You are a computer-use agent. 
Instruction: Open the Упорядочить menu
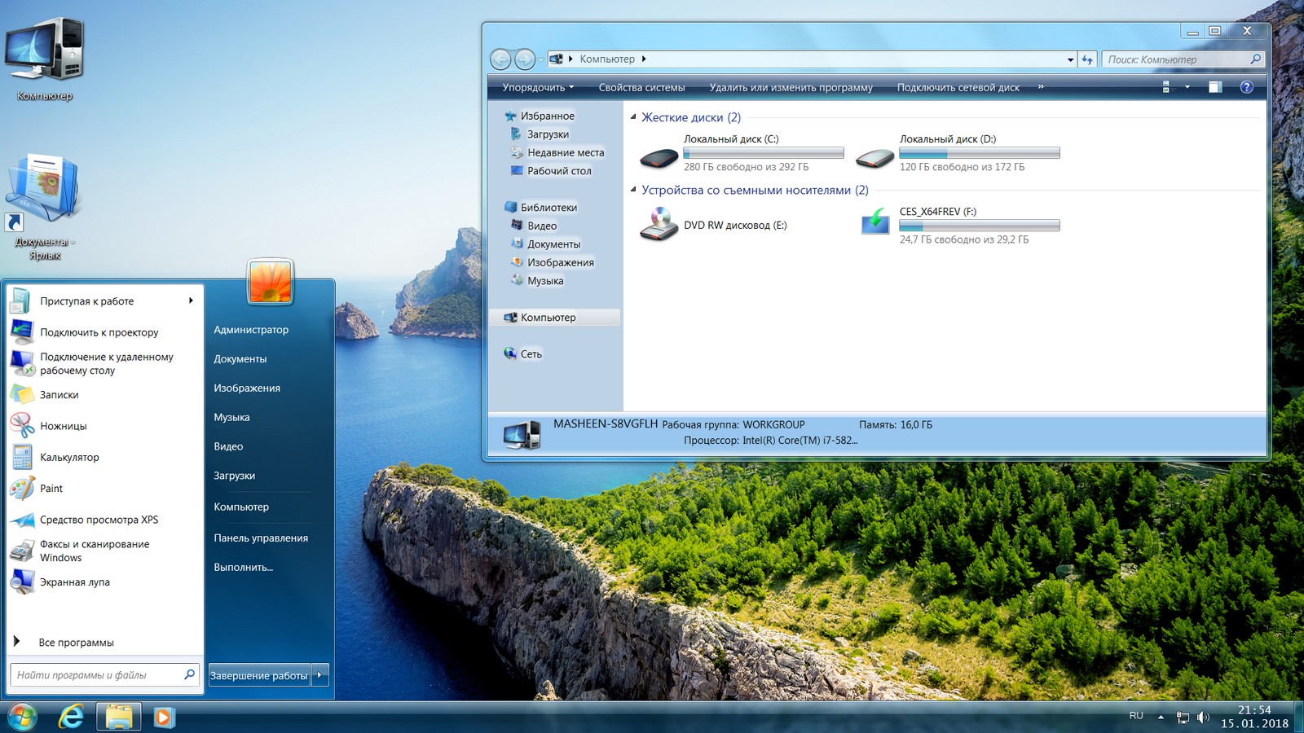click(x=538, y=87)
